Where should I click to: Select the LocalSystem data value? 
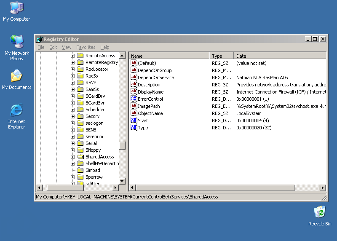pos(249,113)
